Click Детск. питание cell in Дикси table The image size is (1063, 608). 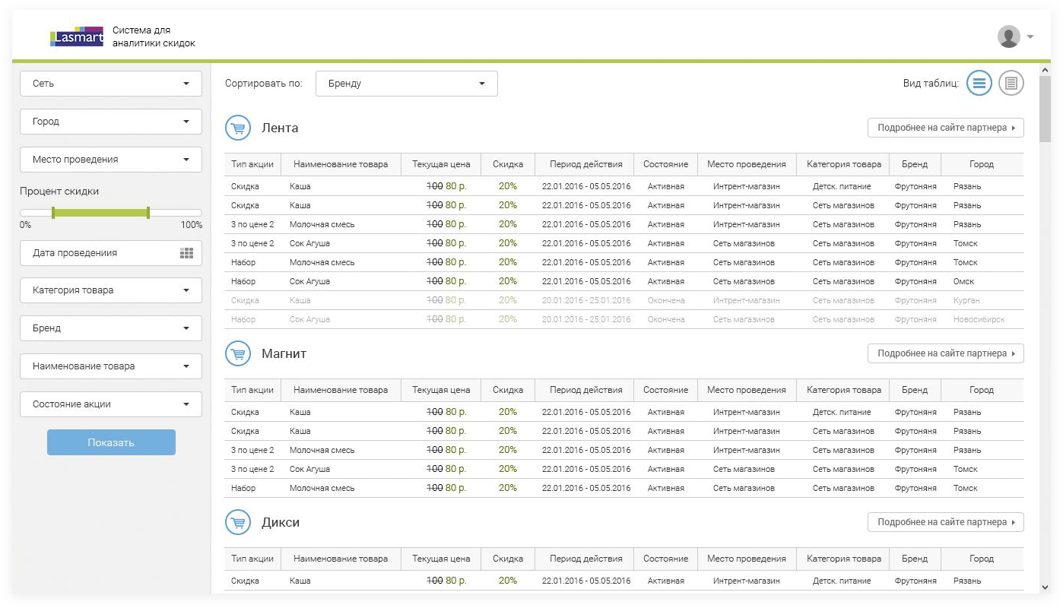tap(842, 581)
